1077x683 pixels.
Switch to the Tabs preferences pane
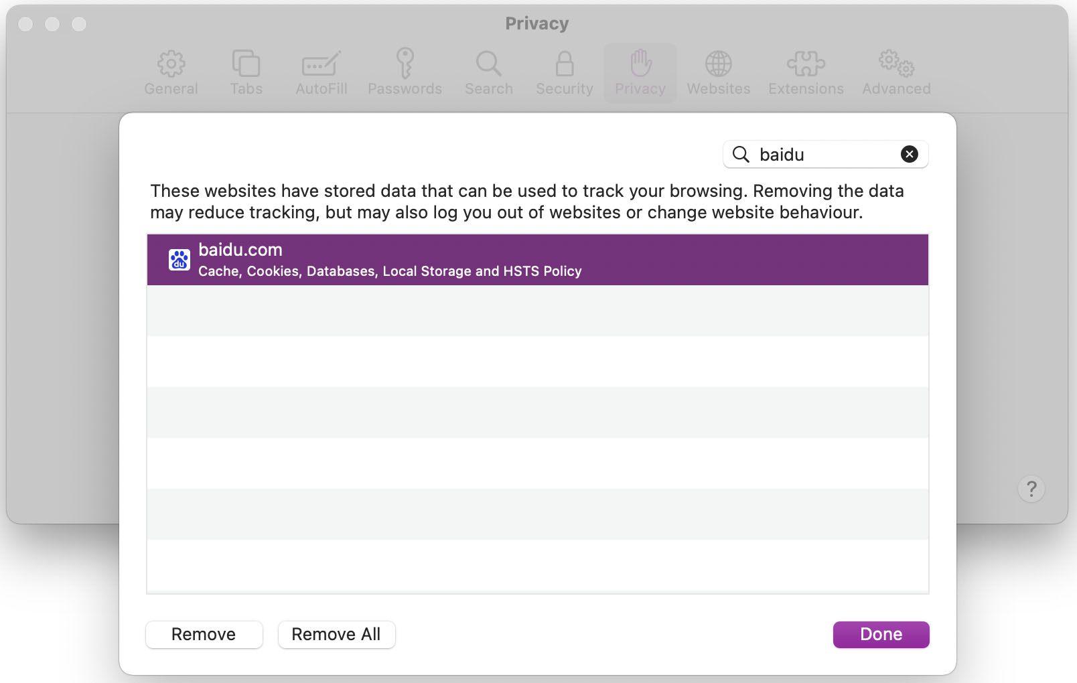coord(246,64)
